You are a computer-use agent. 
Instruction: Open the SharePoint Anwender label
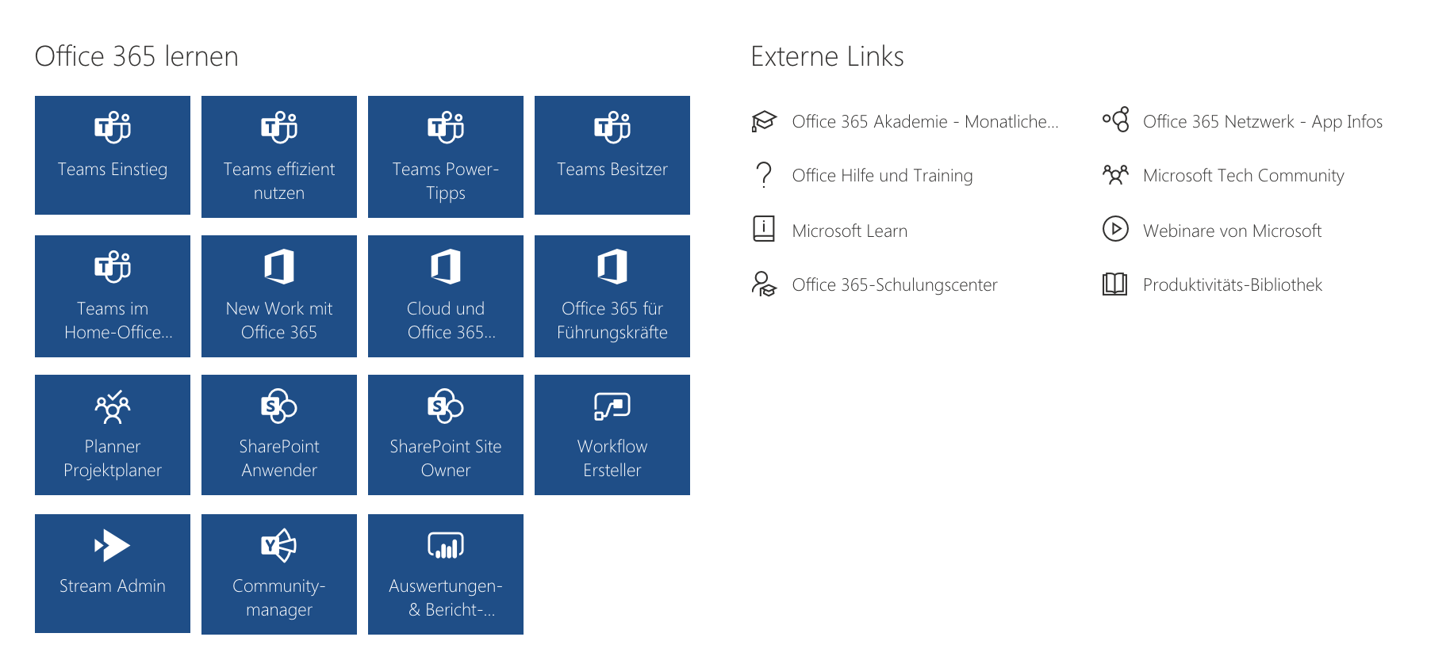tap(279, 459)
